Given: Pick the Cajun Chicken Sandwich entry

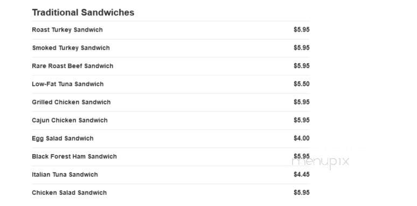Looking at the screenshot, I should [x=69, y=120].
